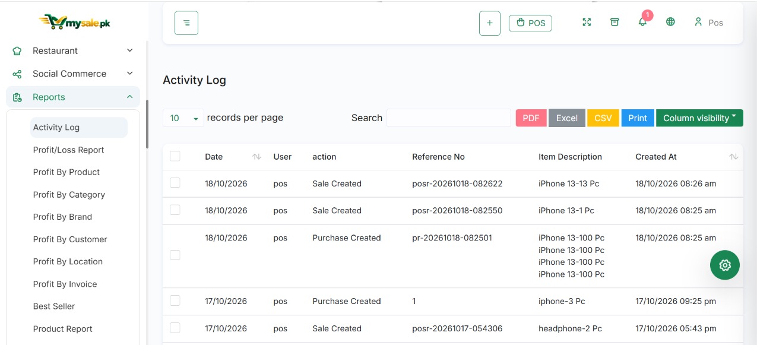
Task: Collapse the Reports menu chevron
Action: pyautogui.click(x=130, y=97)
